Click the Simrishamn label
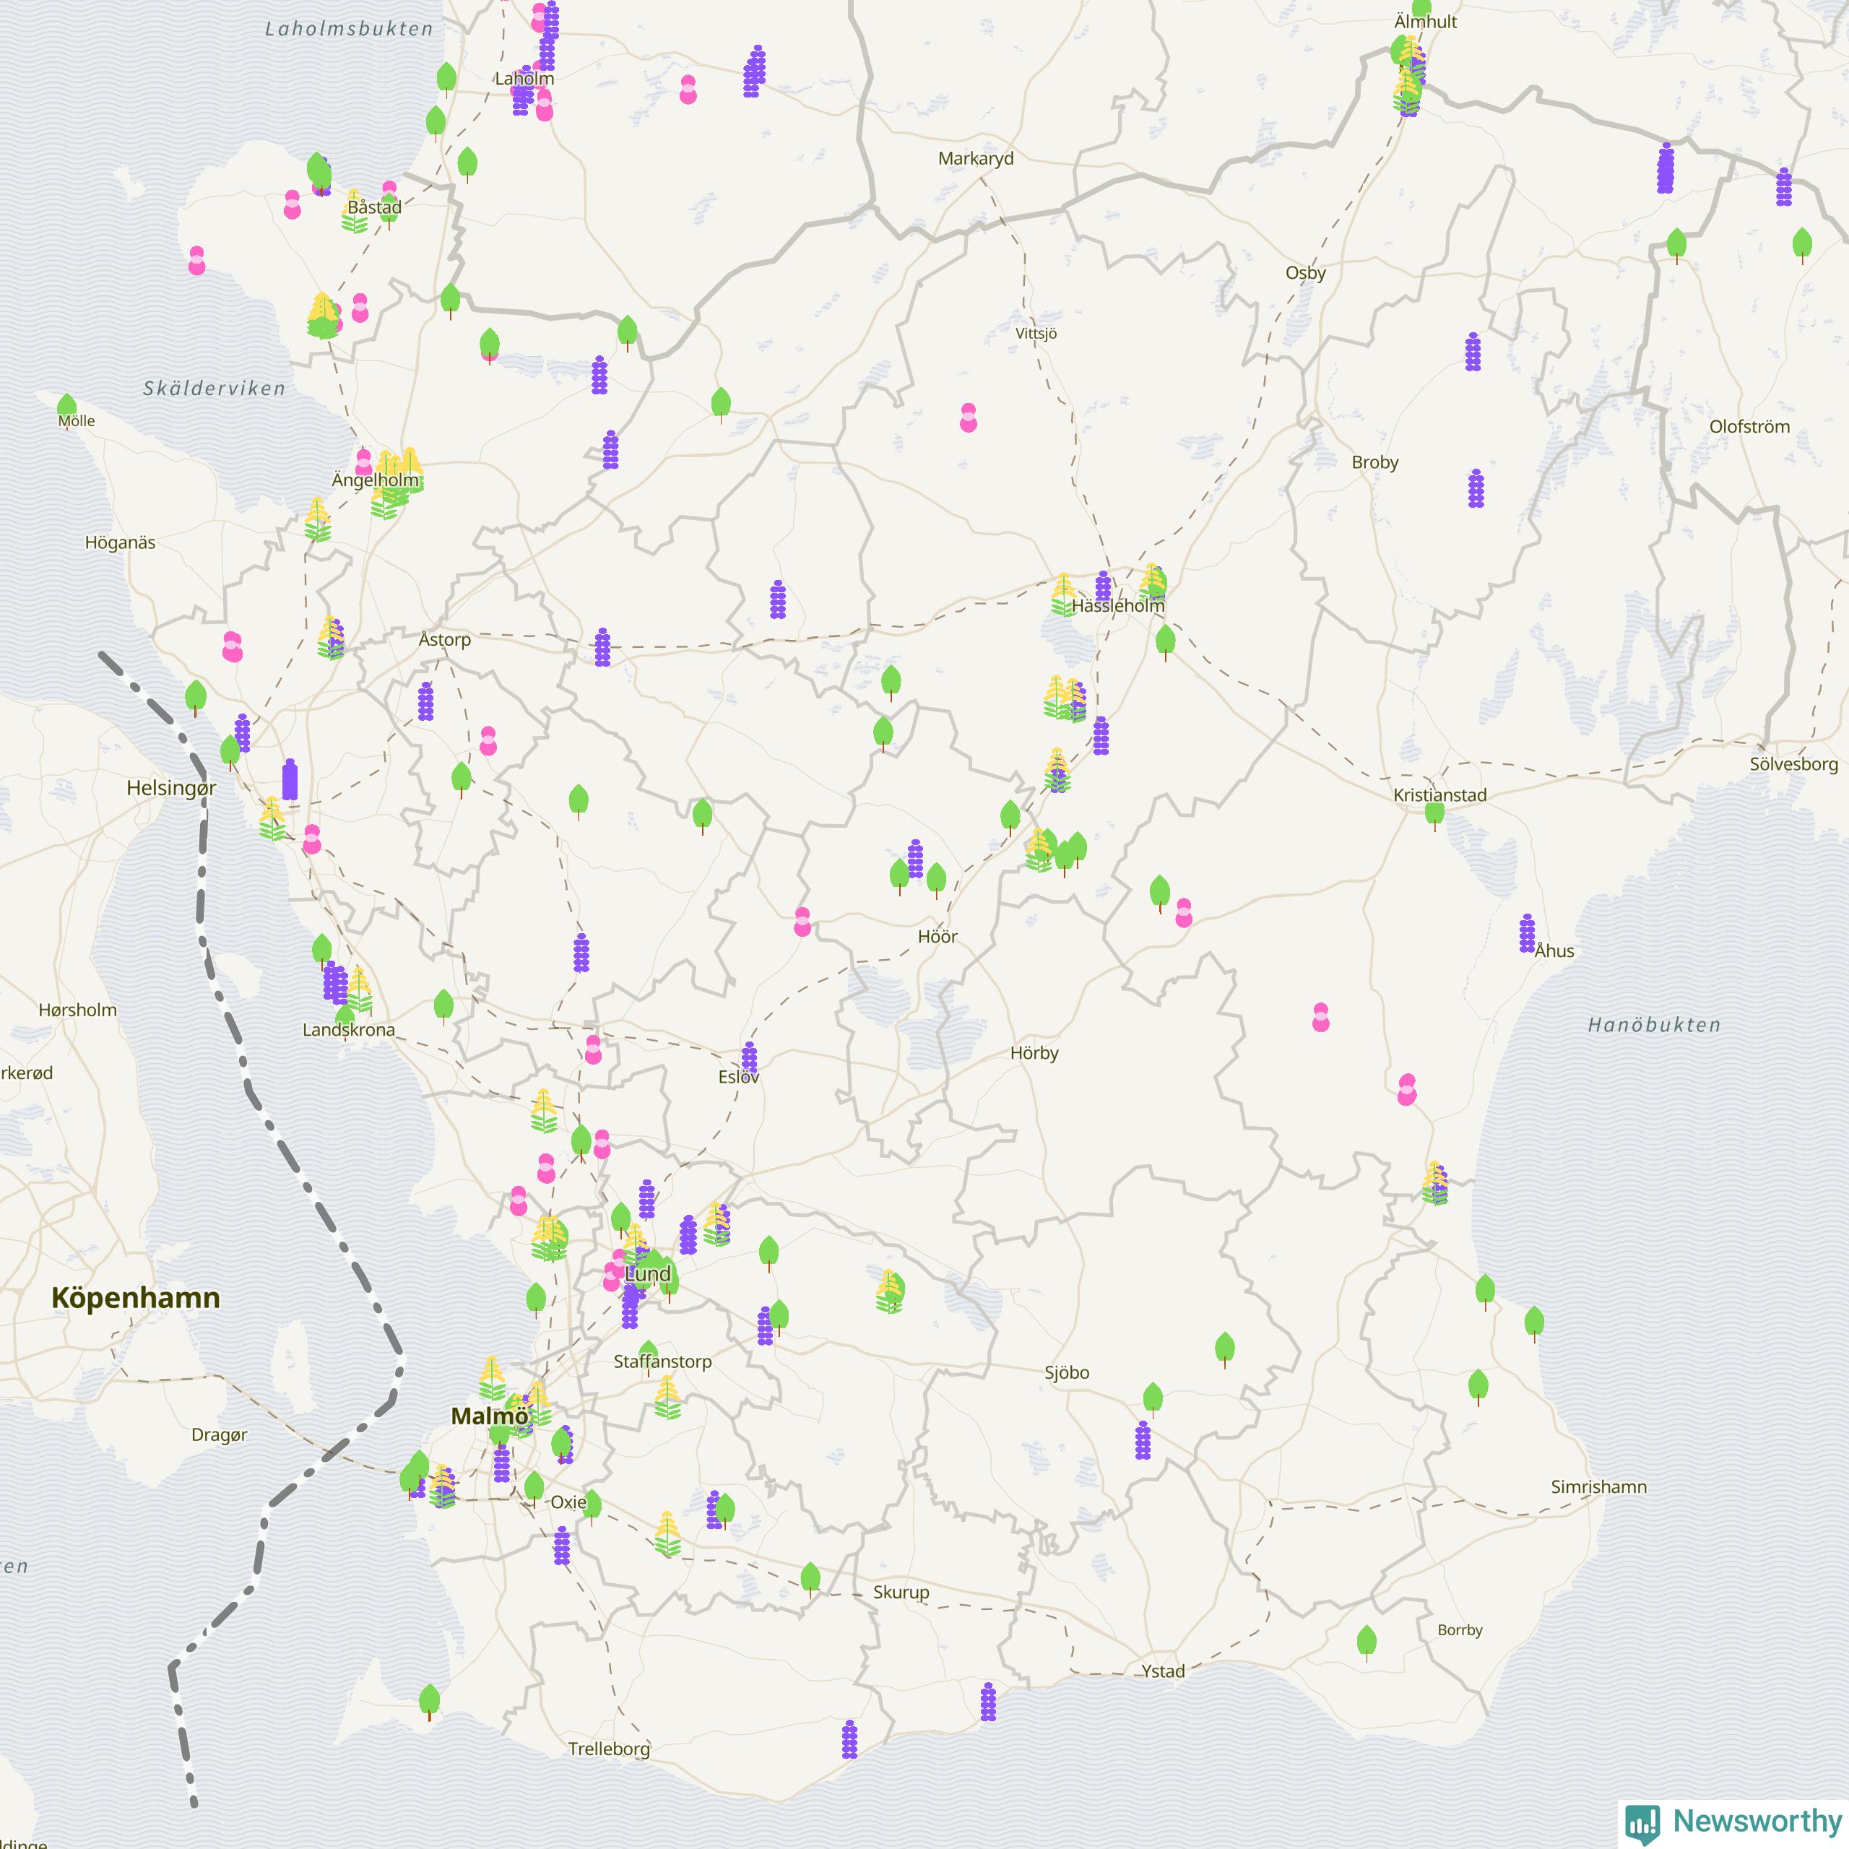This screenshot has width=1849, height=1849. tap(1599, 1486)
